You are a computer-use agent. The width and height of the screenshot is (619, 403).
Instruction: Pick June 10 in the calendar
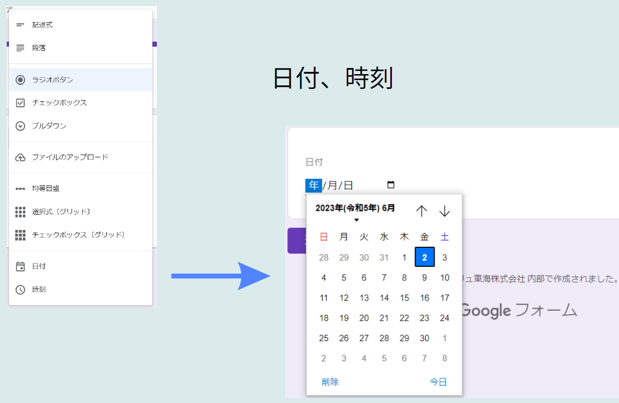click(x=445, y=278)
